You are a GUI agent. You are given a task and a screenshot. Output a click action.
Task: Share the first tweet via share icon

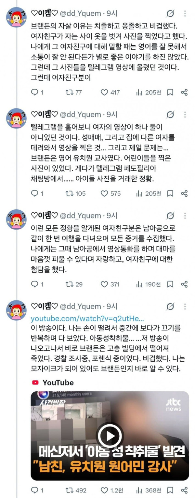(x=184, y=92)
